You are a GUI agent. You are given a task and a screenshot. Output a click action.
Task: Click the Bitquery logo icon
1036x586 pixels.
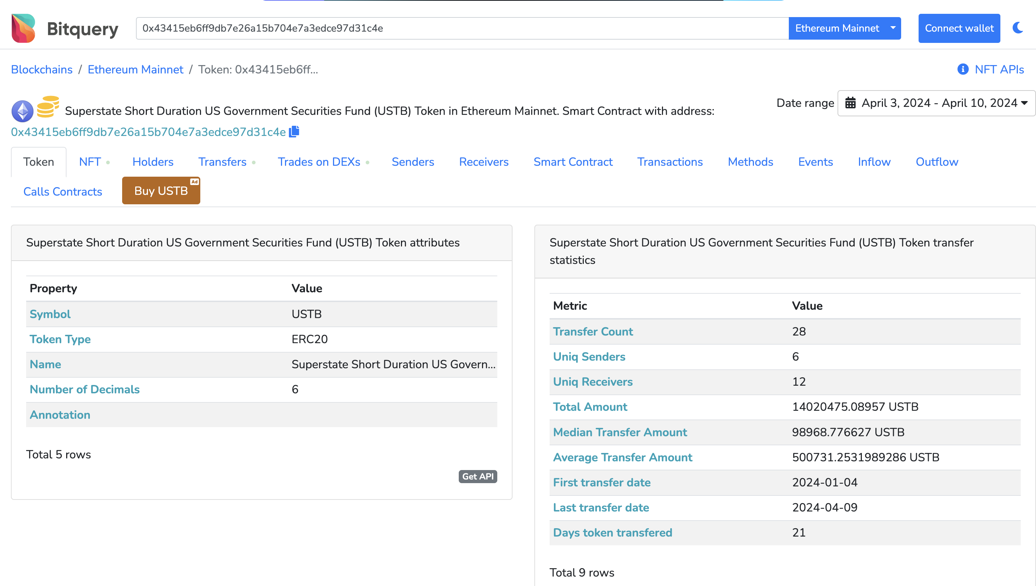[23, 28]
